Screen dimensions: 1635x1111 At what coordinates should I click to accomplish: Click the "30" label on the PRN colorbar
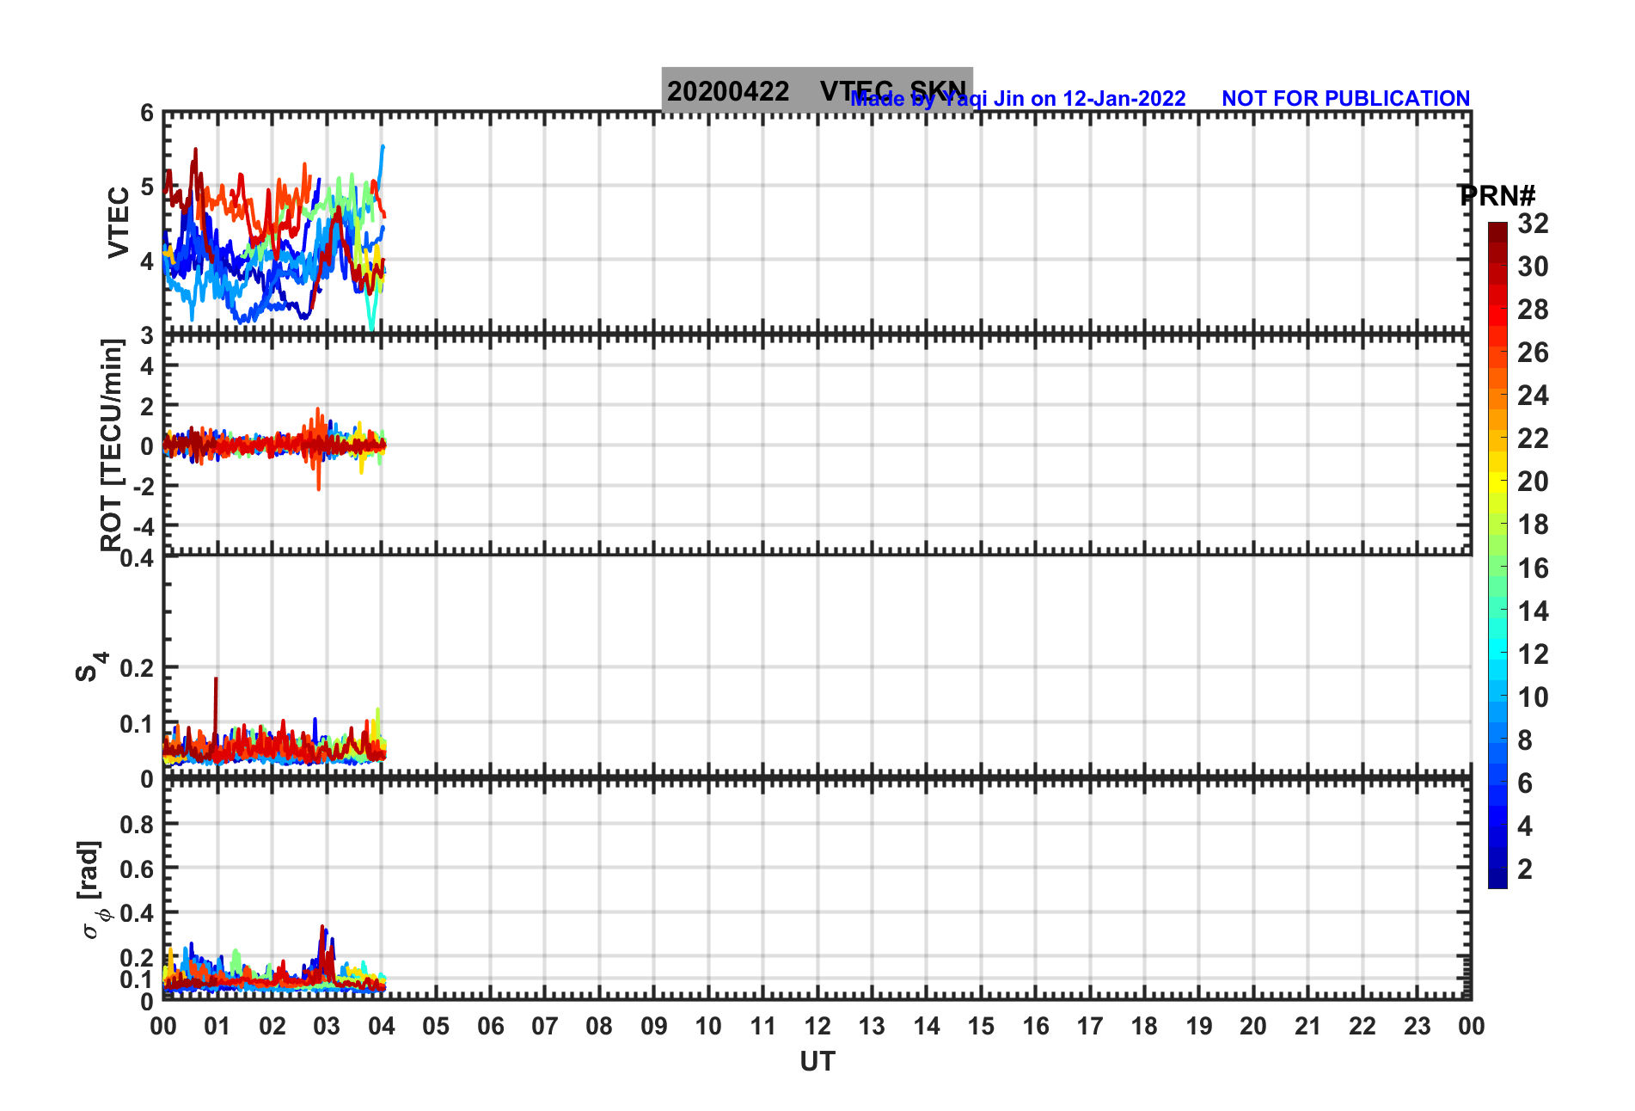click(x=1534, y=267)
